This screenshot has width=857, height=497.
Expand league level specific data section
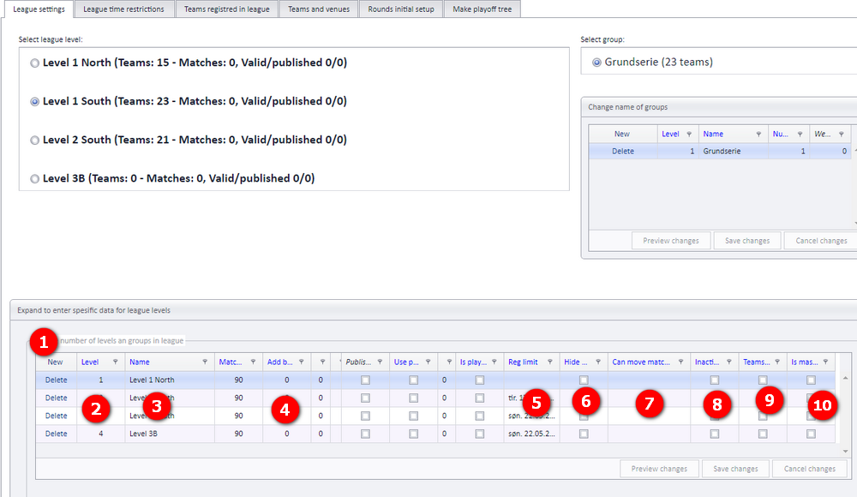coord(93,310)
